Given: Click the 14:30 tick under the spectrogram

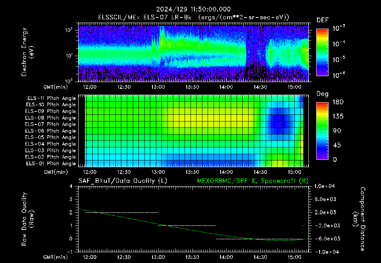Looking at the screenshot, I should [x=260, y=87].
